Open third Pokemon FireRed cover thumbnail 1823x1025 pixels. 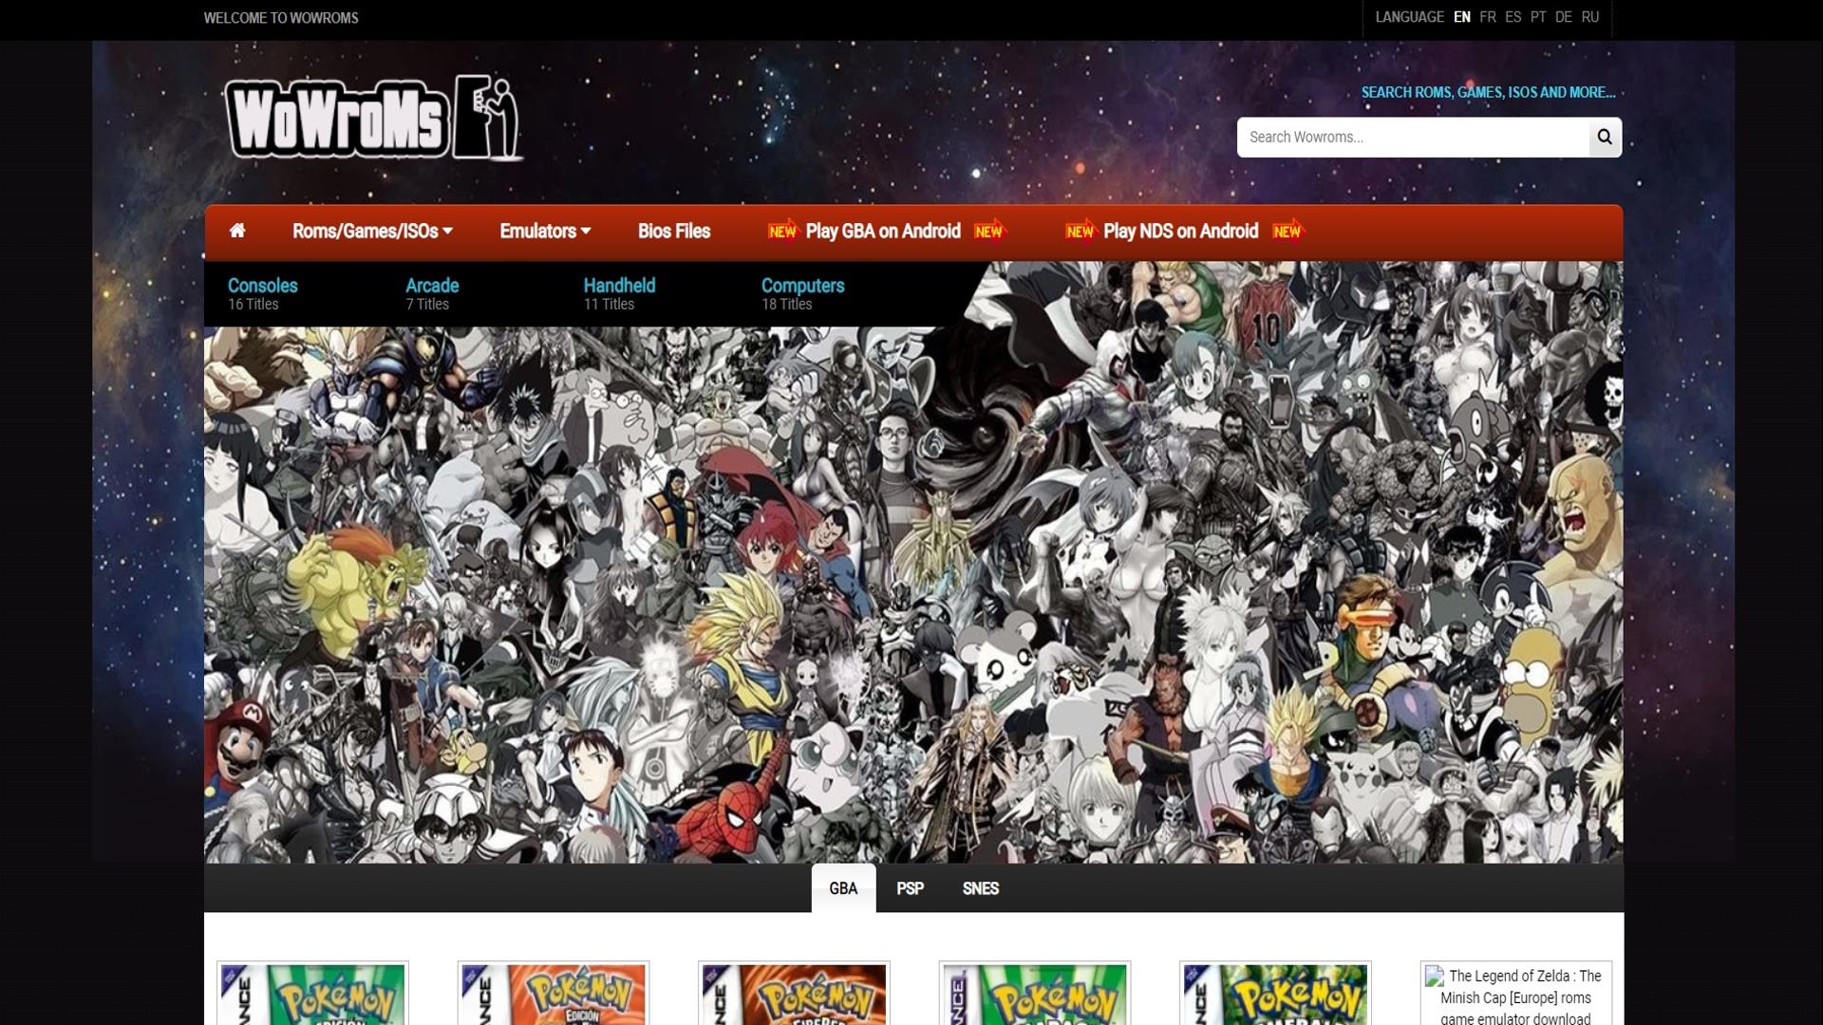point(794,994)
